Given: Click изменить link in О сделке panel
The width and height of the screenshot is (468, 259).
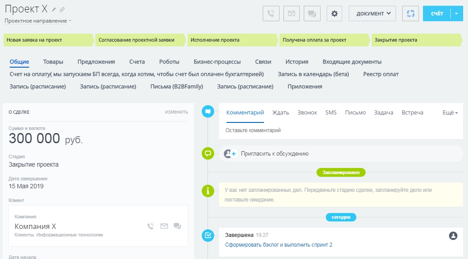Looking at the screenshot, I should [176, 112].
